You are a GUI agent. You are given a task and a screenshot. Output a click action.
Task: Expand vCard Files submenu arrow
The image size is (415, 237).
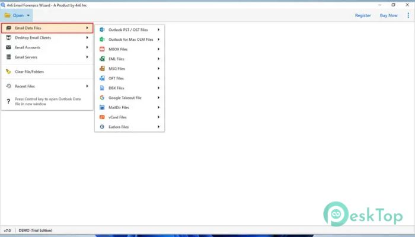[158, 117]
